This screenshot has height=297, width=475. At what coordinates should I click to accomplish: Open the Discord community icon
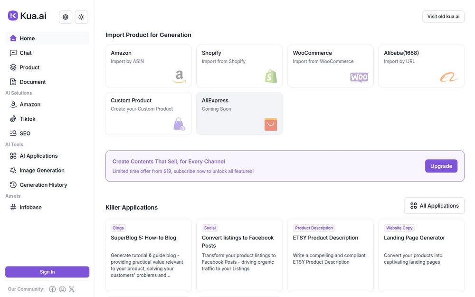(x=62, y=289)
